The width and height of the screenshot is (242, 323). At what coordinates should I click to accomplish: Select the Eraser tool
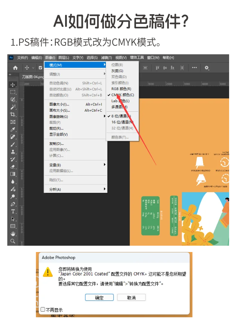(x=13, y=167)
